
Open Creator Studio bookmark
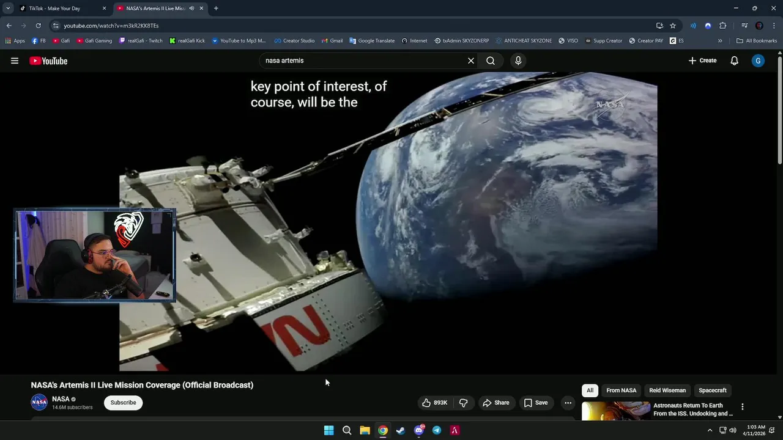pos(294,41)
